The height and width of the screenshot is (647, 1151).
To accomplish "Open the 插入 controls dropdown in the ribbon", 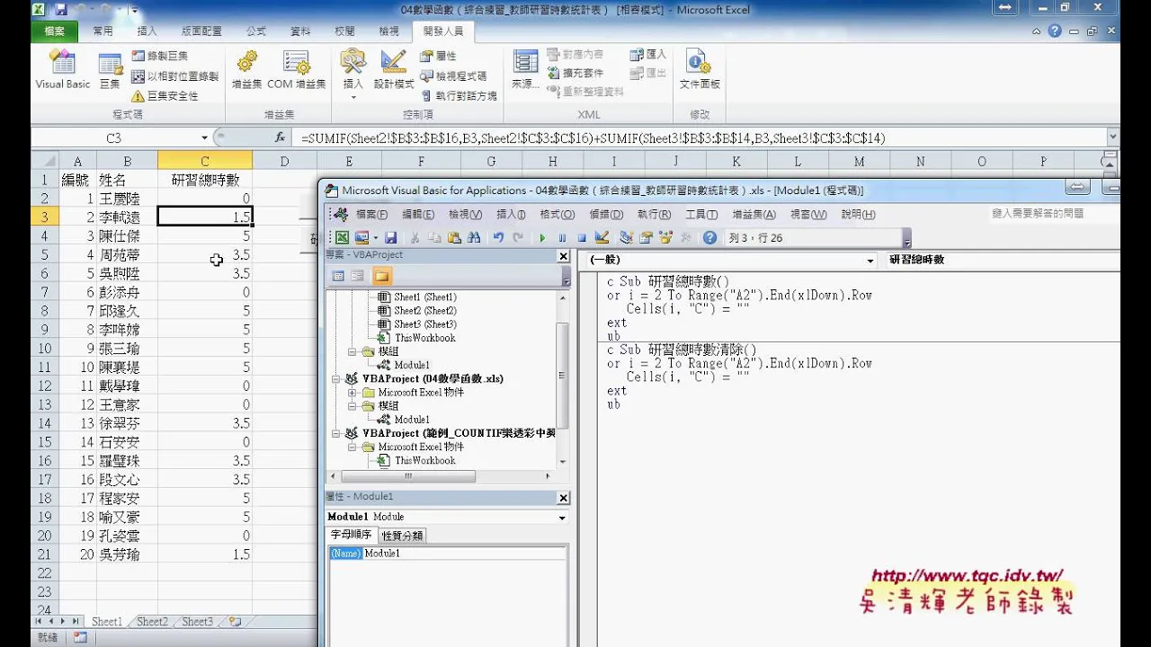I will [x=353, y=95].
